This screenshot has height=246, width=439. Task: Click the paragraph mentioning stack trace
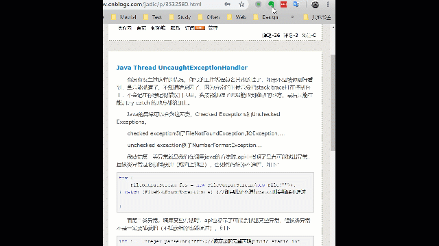[215, 91]
